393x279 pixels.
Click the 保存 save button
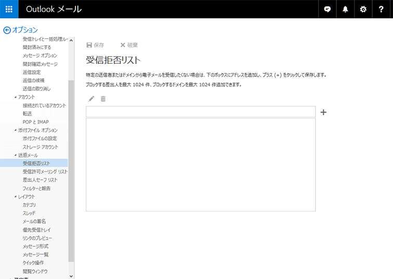click(95, 45)
